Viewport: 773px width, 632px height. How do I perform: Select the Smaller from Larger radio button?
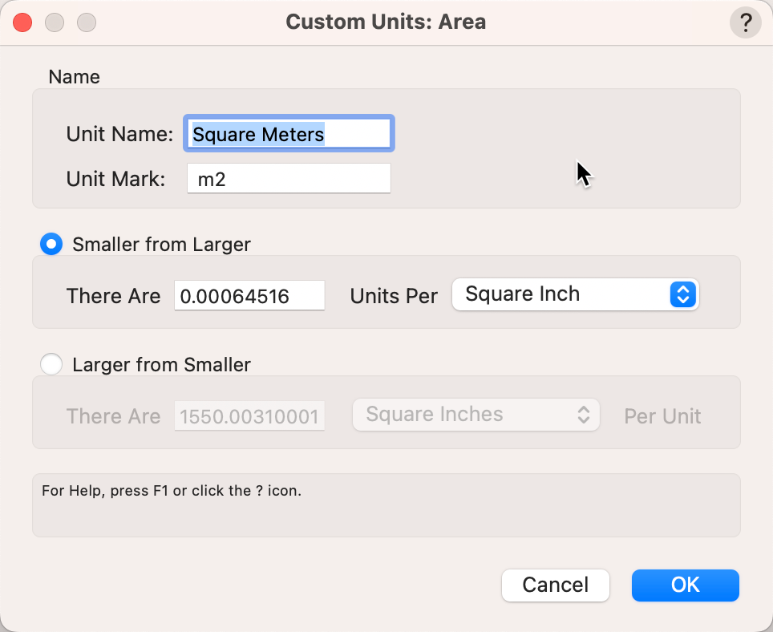click(51, 245)
